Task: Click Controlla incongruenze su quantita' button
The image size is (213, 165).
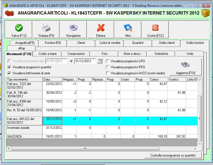Action: point(173,155)
